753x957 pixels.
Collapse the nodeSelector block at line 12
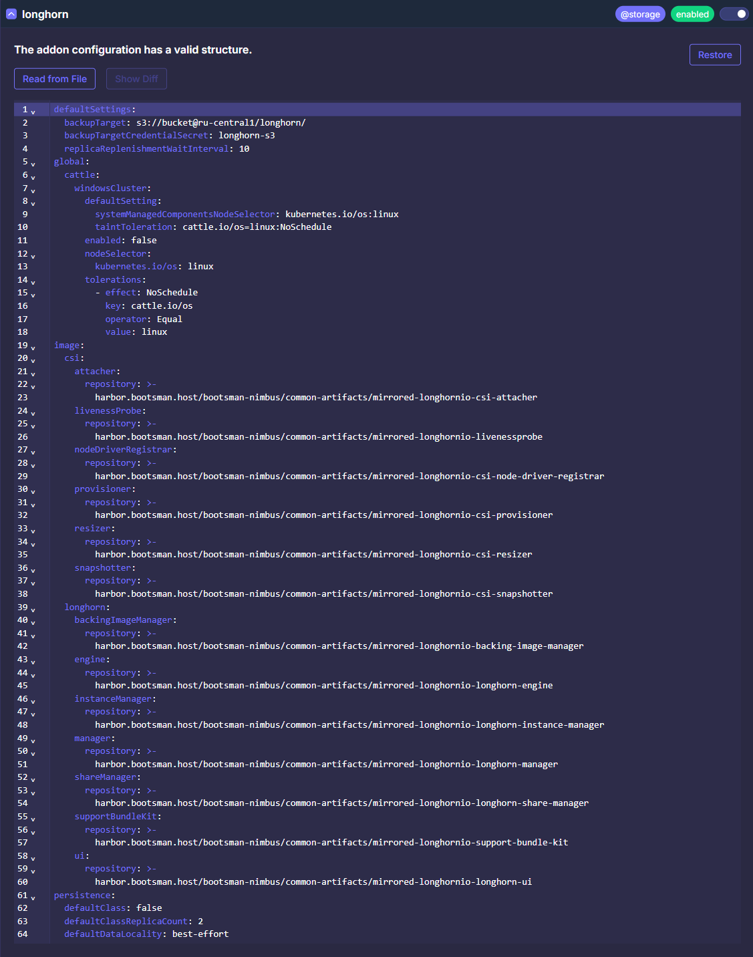point(33,256)
